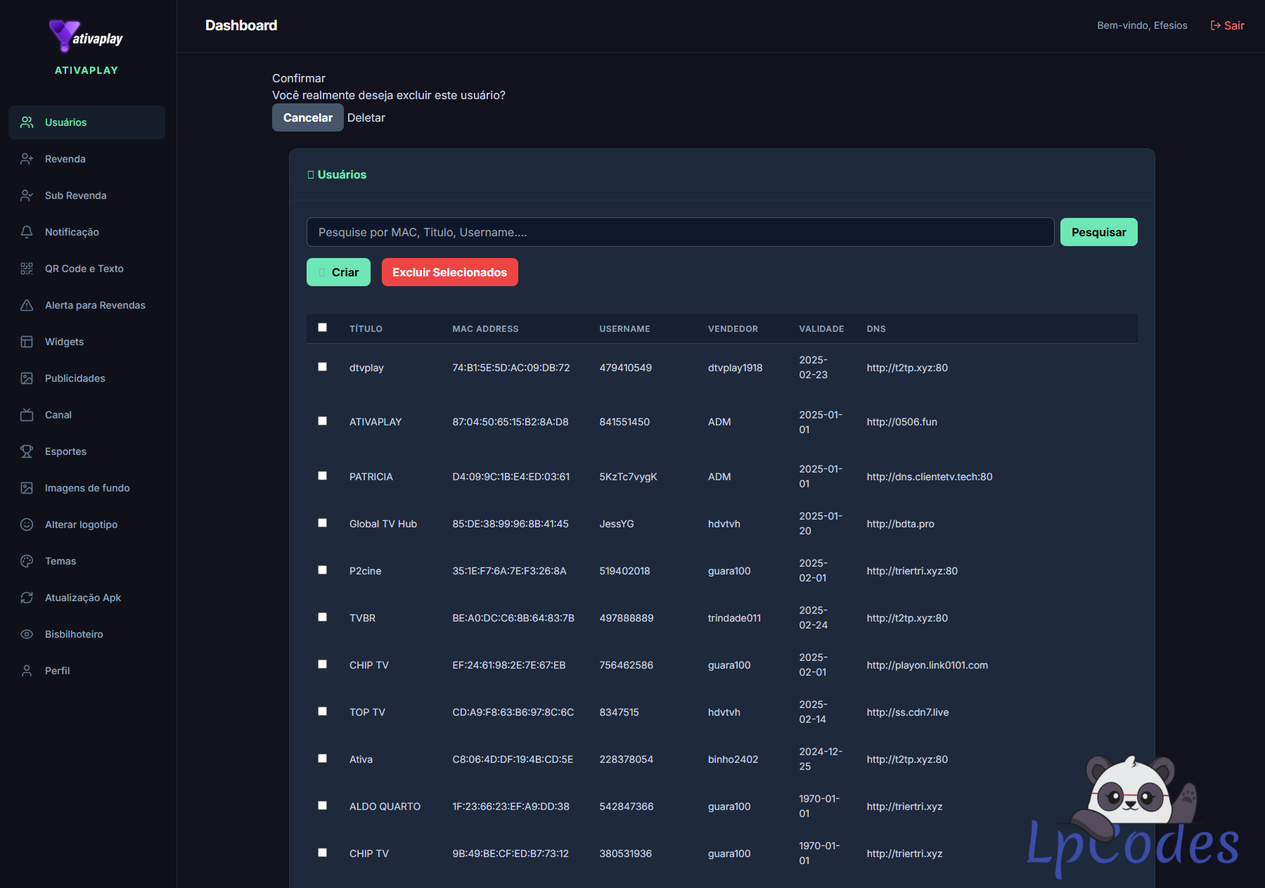This screenshot has width=1265, height=888.
Task: Click the Alerta para Revendas warning icon
Action: point(27,305)
